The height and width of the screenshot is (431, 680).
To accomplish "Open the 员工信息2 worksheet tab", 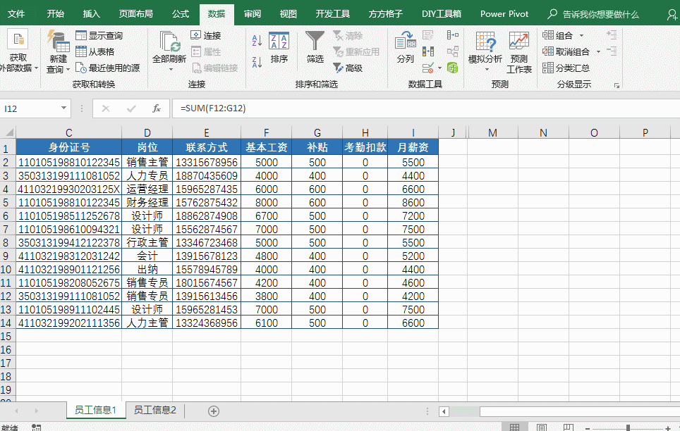I will [x=154, y=410].
